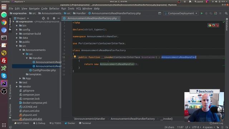Click the debug bug icon in toolbar
Screen dimensions: 229x129
[x=206, y=13]
